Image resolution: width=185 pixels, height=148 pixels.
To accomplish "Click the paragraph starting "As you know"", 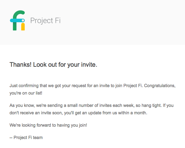I will tap(92, 109).
